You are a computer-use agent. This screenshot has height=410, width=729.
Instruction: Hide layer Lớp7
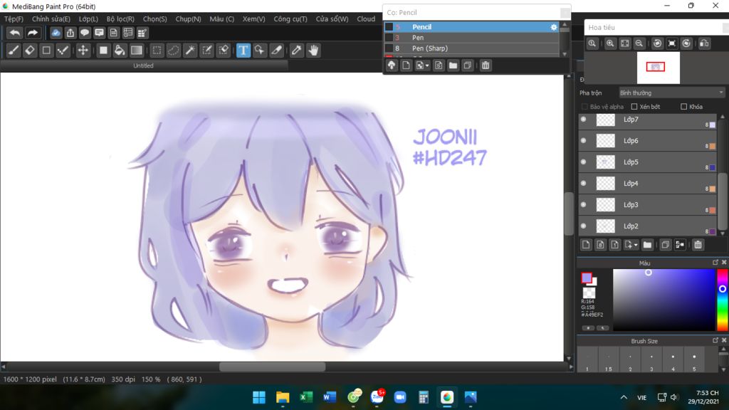point(584,120)
